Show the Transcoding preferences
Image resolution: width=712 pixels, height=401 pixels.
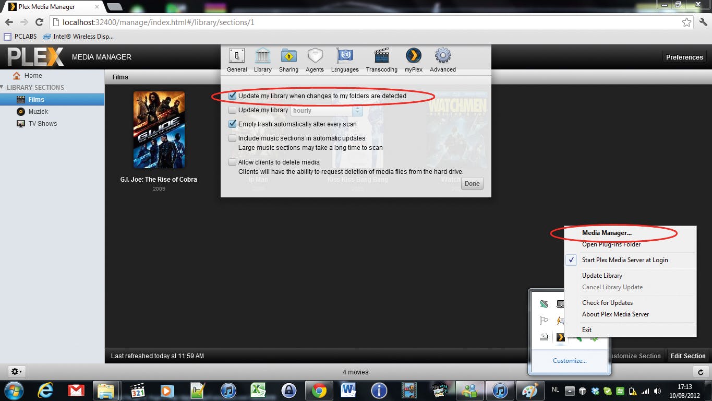point(381,60)
